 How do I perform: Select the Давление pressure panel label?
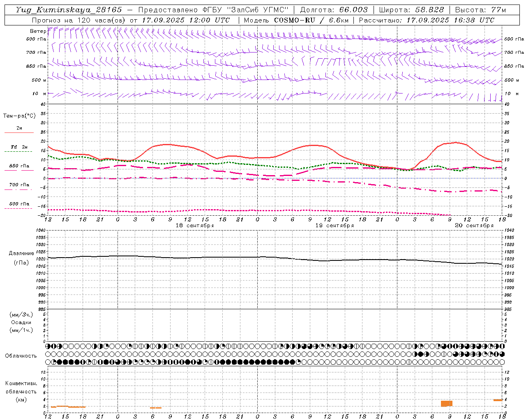coord(21,253)
